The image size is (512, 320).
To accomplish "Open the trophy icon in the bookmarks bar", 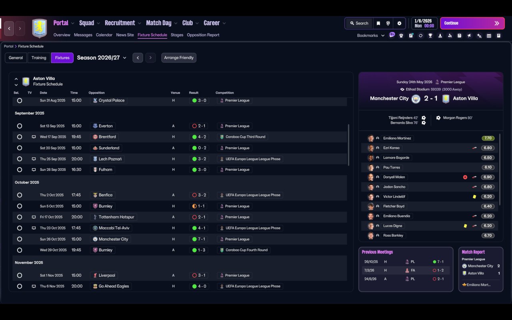I will point(430,36).
